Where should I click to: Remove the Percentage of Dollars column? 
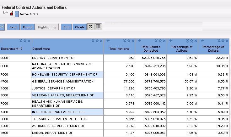tap(227, 41)
